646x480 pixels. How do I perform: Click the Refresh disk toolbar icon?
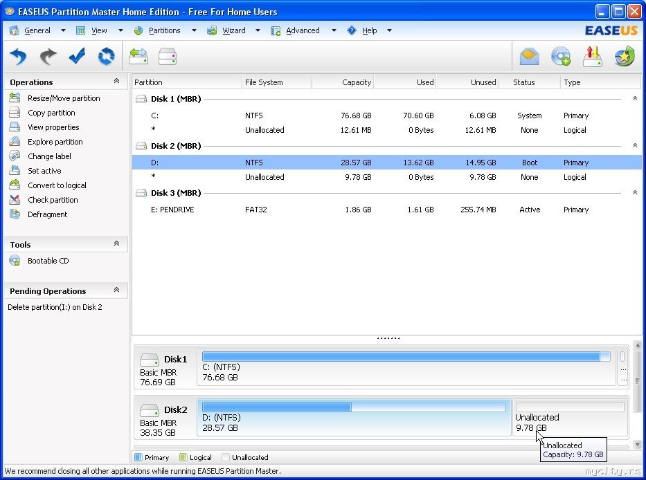pyautogui.click(x=106, y=56)
